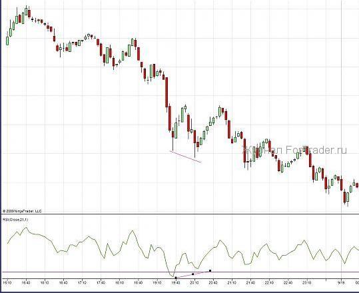Select the 20:10 time axis label

[194, 283]
